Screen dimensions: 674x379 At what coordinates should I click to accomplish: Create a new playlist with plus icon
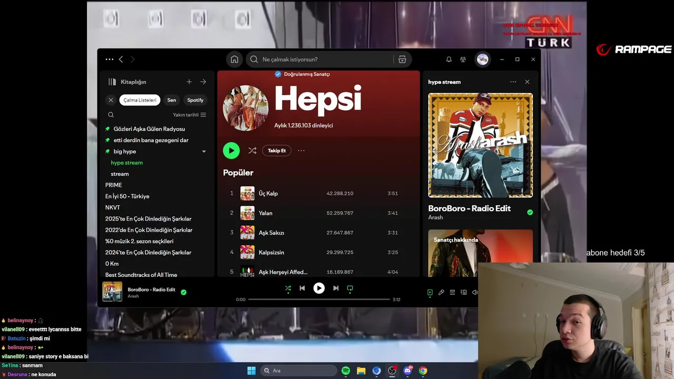tap(189, 82)
